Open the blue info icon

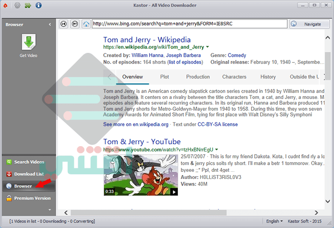tap(39, 5)
